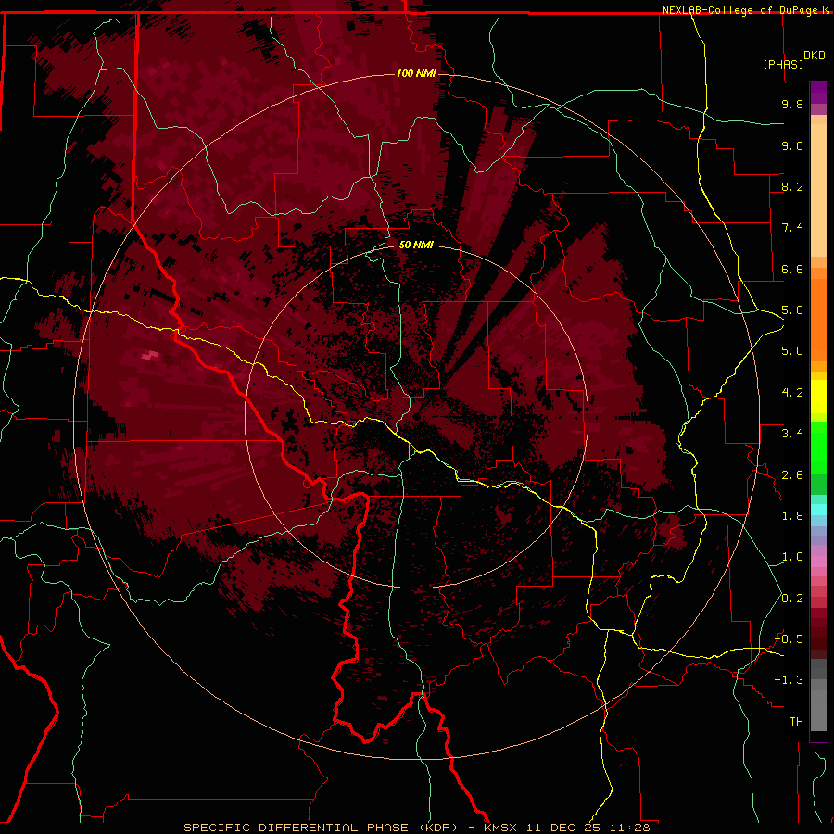Click the 5.0 value on color scale
The width and height of the screenshot is (834, 834).
792,351
